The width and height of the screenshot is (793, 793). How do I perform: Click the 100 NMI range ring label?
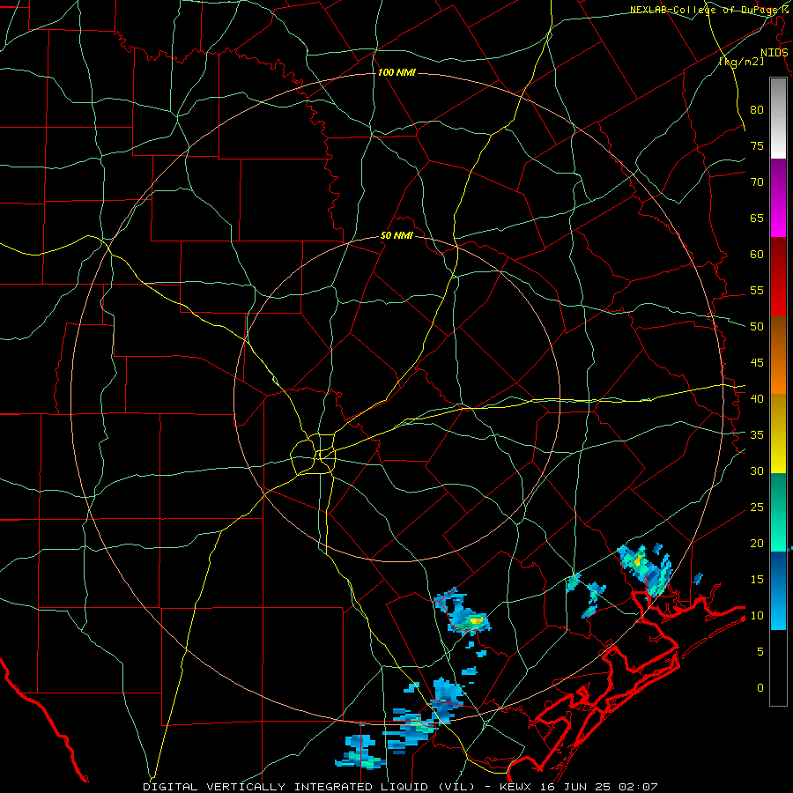(396, 73)
